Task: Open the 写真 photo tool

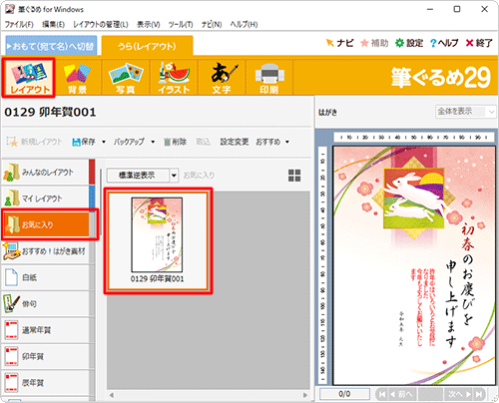Action: tap(126, 78)
